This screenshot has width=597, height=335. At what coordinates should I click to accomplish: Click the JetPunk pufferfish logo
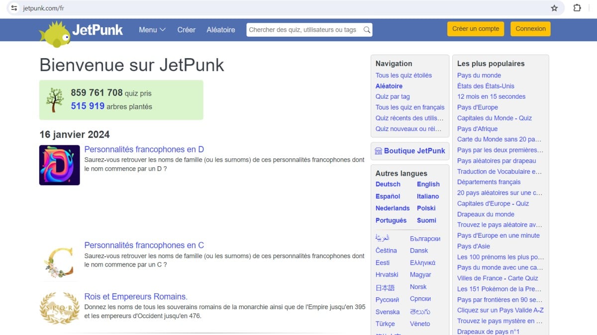55,33
